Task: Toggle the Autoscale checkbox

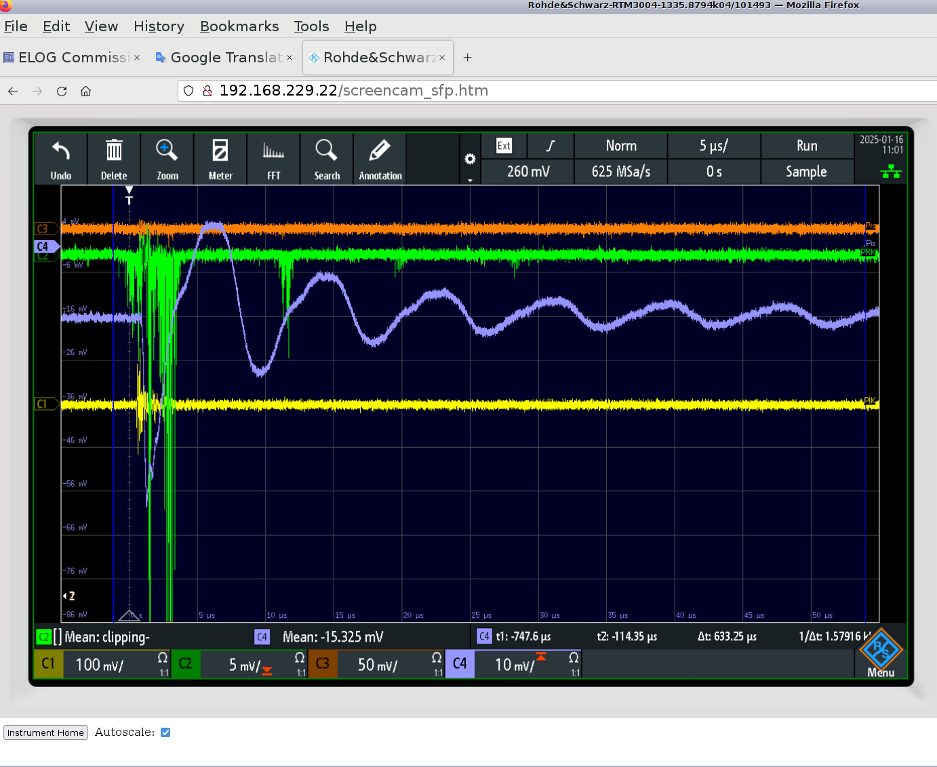Action: coord(165,732)
